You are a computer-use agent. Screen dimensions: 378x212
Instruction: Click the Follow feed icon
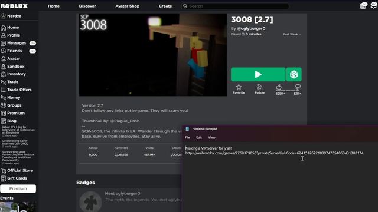point(259,87)
